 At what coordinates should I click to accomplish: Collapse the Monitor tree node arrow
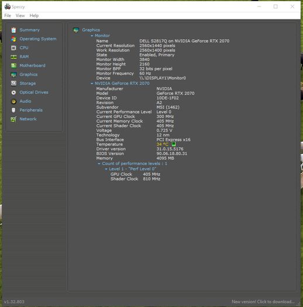pos(92,36)
